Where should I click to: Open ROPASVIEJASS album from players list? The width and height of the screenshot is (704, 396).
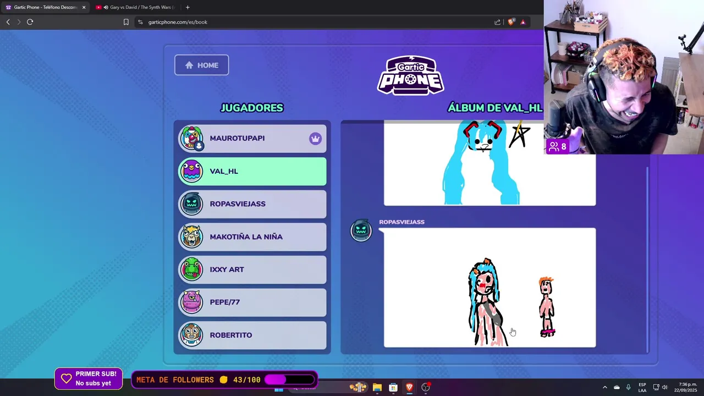pos(252,204)
